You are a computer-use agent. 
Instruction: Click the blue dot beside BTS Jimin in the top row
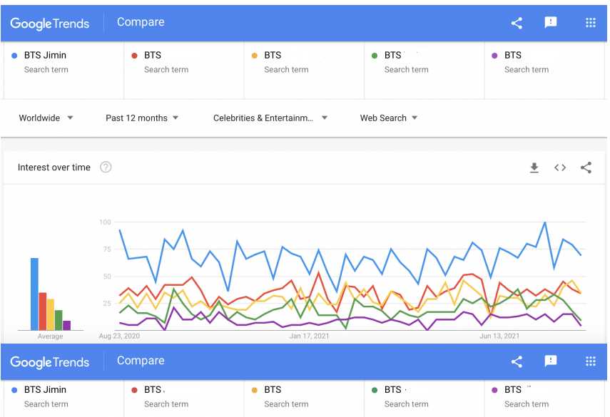pos(14,56)
